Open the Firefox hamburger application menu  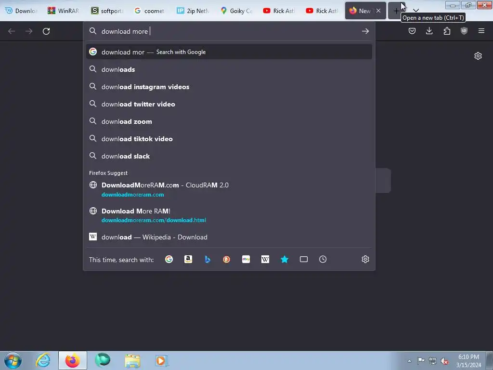point(481,31)
